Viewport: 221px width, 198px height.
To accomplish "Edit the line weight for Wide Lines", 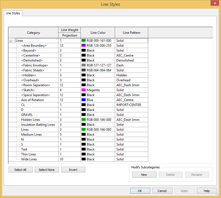I will 69,159.
